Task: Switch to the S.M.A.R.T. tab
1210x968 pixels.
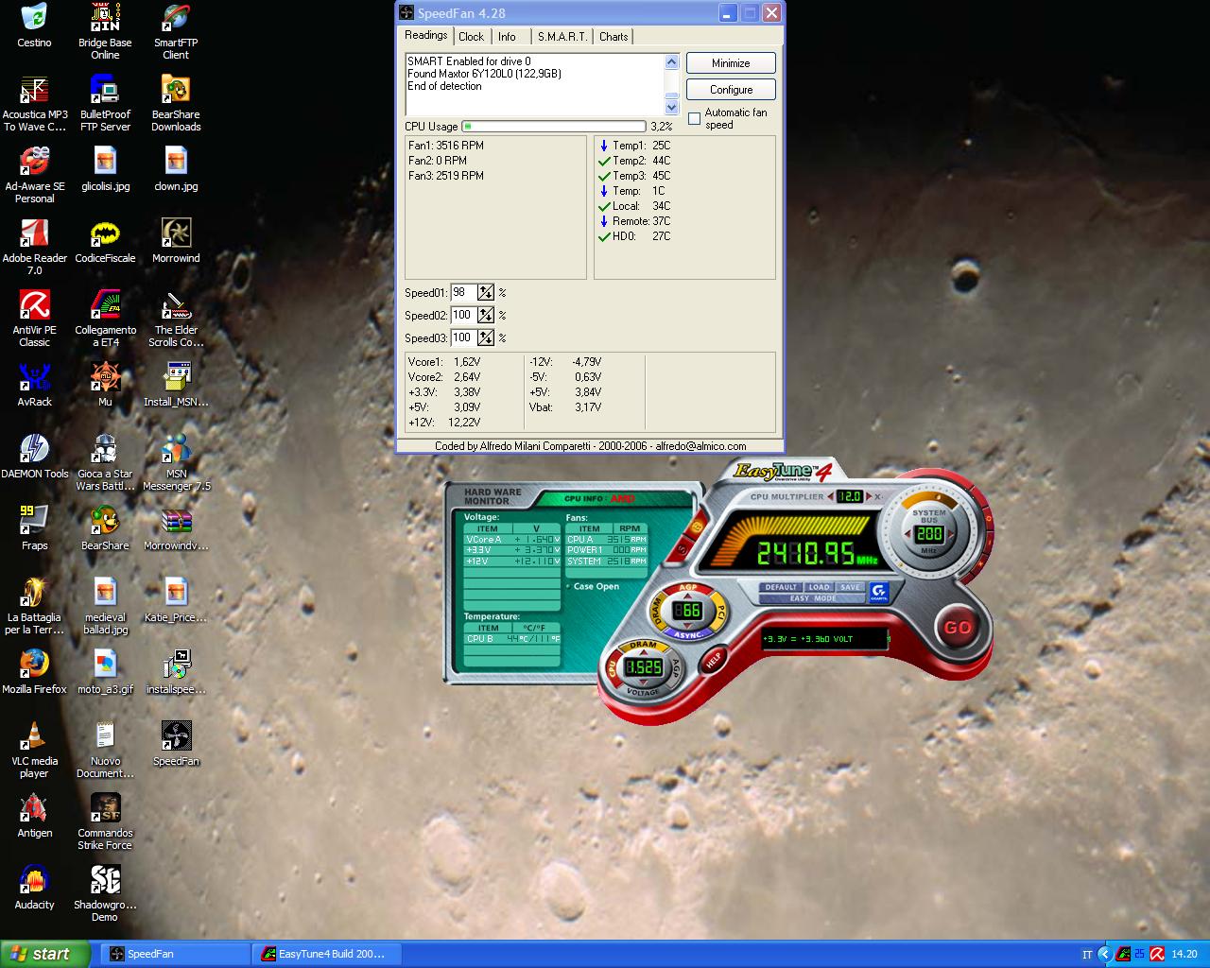Action: pos(562,37)
